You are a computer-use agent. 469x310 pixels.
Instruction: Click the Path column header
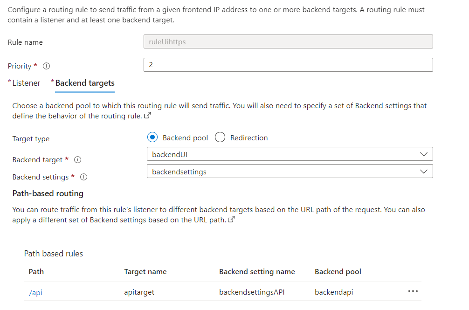coord(36,272)
